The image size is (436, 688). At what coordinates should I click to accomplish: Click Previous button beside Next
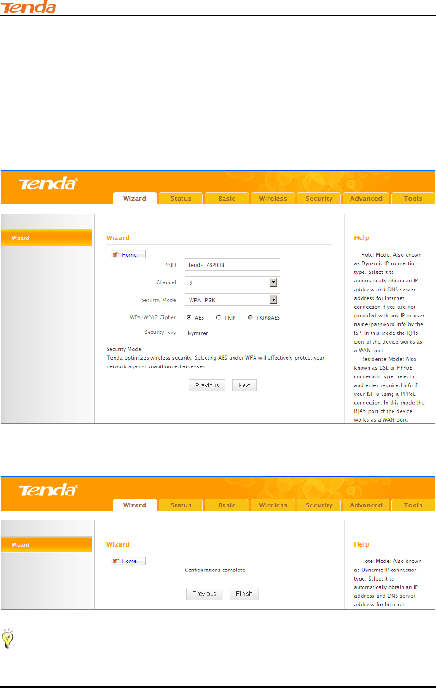click(x=207, y=385)
